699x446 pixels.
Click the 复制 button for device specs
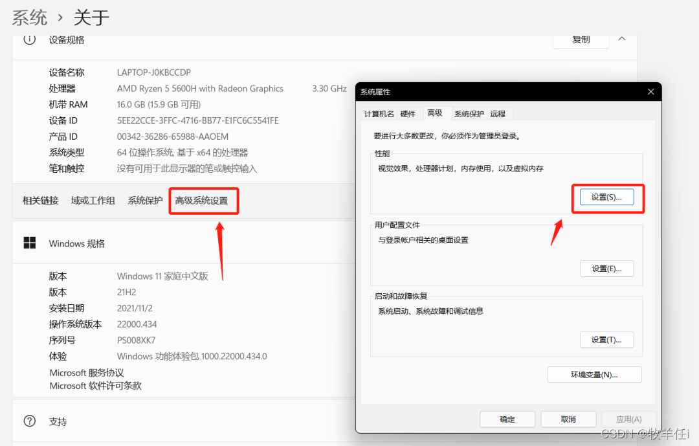coord(581,40)
